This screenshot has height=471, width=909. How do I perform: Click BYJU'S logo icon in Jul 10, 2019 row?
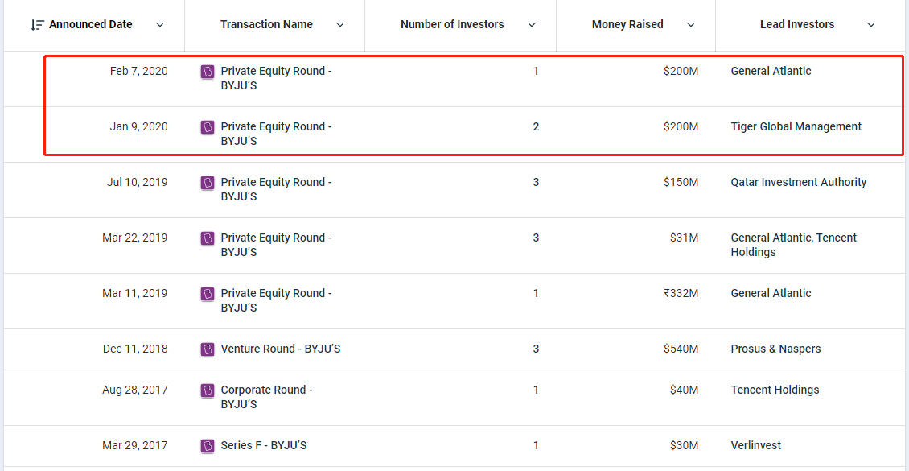pyautogui.click(x=208, y=183)
